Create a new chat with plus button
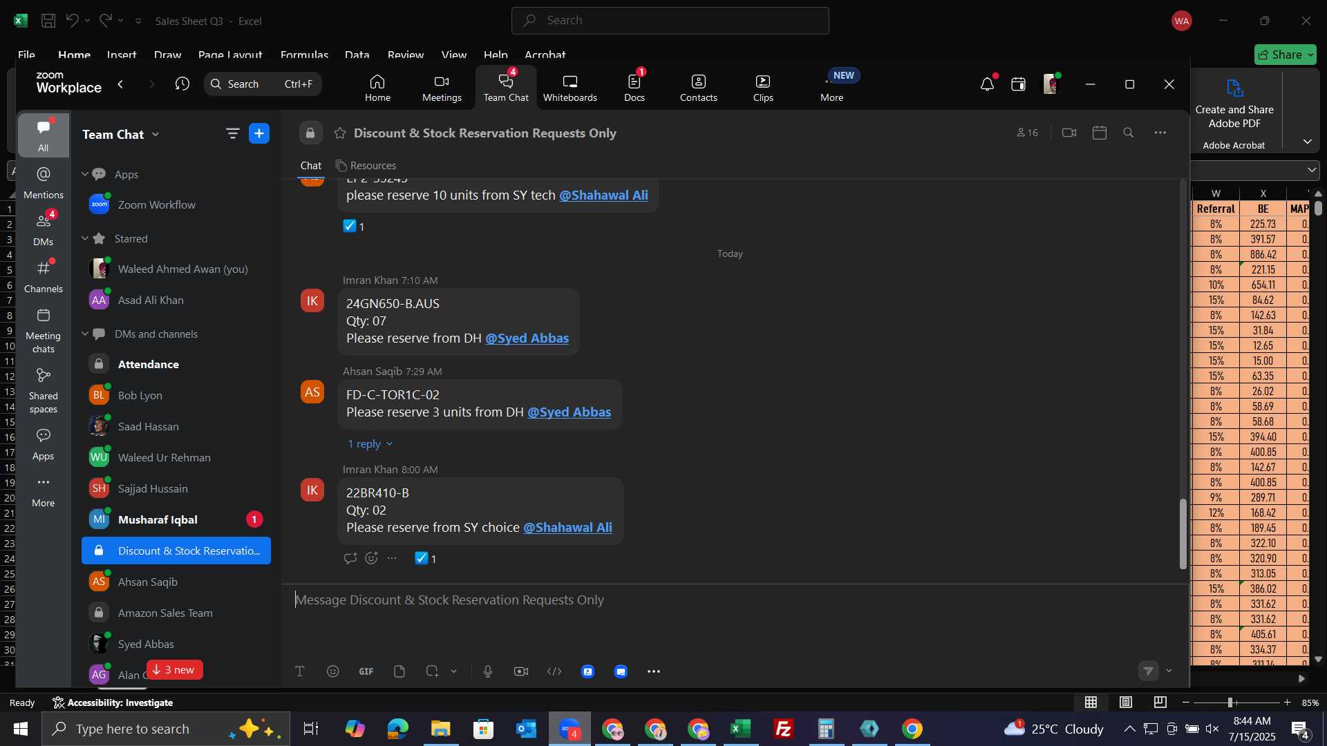1327x746 pixels. pos(259,133)
